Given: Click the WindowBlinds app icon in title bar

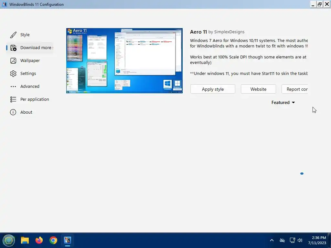Looking at the screenshot, I should click(5, 4).
